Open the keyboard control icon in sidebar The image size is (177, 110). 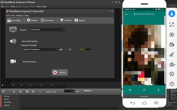[172, 64]
